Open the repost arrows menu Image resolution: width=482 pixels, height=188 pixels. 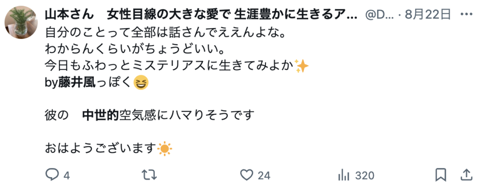[149, 175]
